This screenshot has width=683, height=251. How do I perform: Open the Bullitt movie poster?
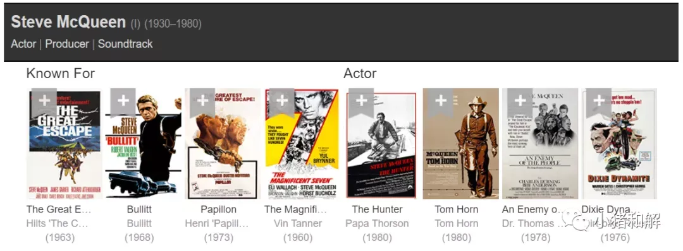click(144, 144)
